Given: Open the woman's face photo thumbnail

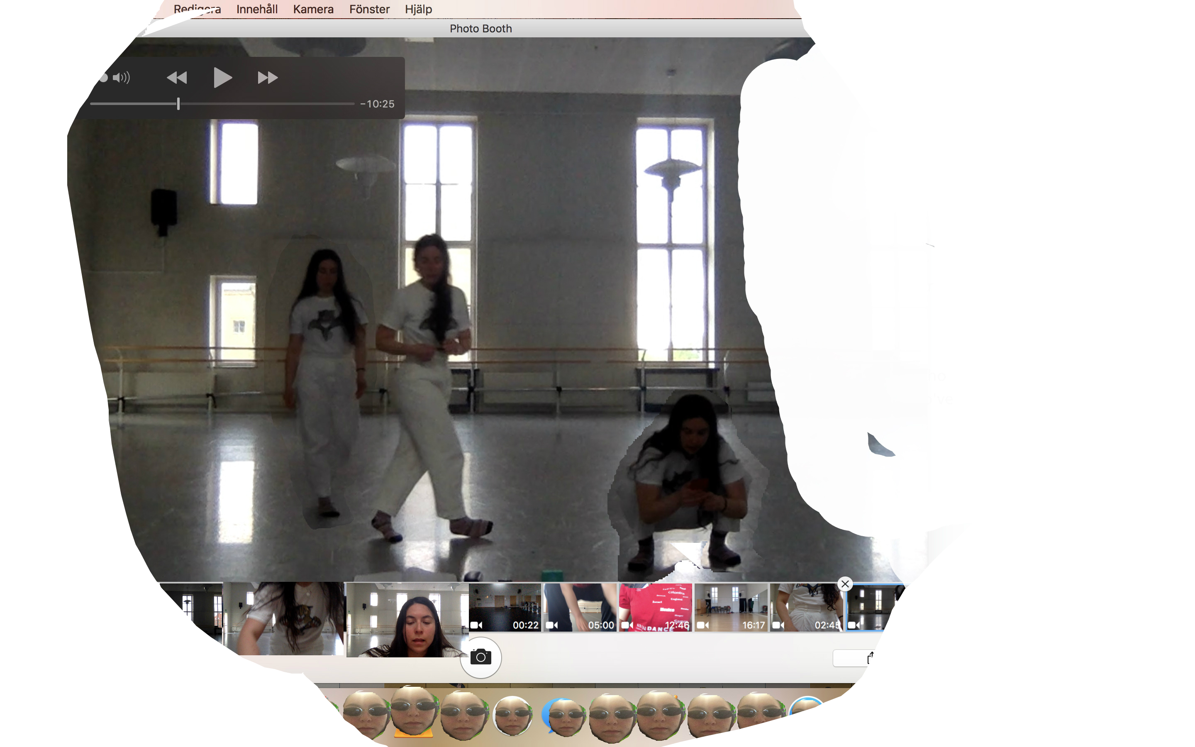Looking at the screenshot, I should pyautogui.click(x=407, y=620).
